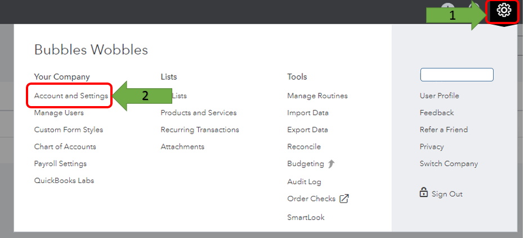This screenshot has height=238, width=524.
Task: Click the Tools column heading
Action: pyautogui.click(x=297, y=77)
